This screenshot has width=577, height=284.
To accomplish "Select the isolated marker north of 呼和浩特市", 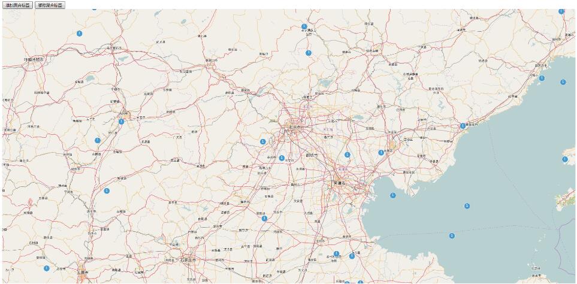I will coord(79,34).
